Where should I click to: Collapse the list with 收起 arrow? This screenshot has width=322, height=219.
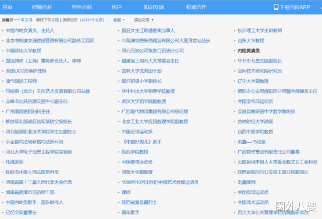click(x=124, y=20)
